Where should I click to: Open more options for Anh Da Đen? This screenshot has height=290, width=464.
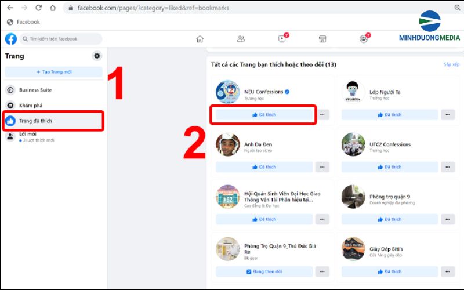pos(322,167)
